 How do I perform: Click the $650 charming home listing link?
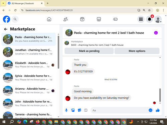pos(97,45)
